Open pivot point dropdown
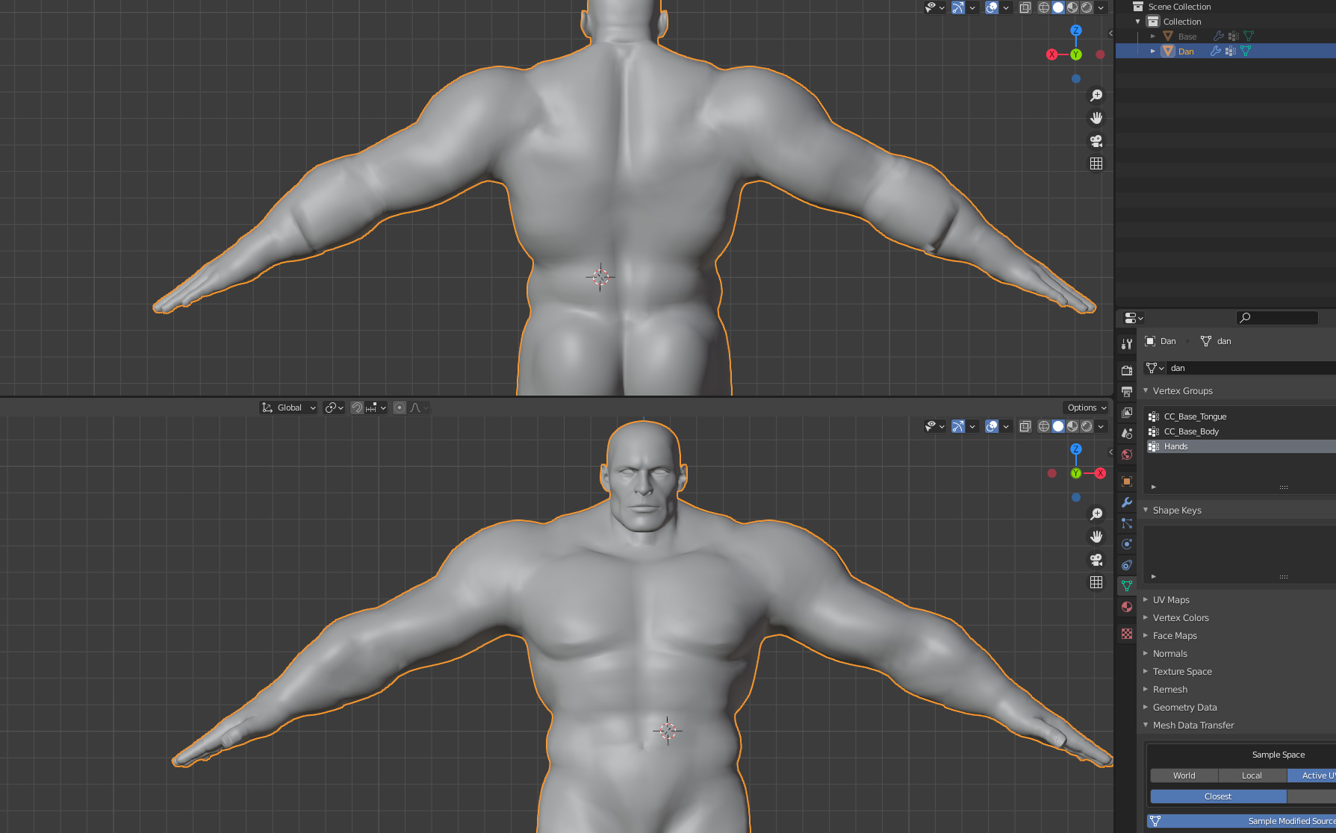This screenshot has width=1336, height=833. 334,408
